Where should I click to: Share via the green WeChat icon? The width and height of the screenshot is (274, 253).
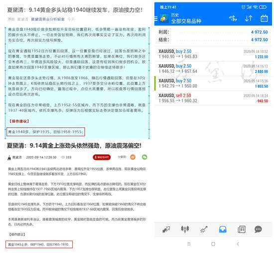coord(144,157)
